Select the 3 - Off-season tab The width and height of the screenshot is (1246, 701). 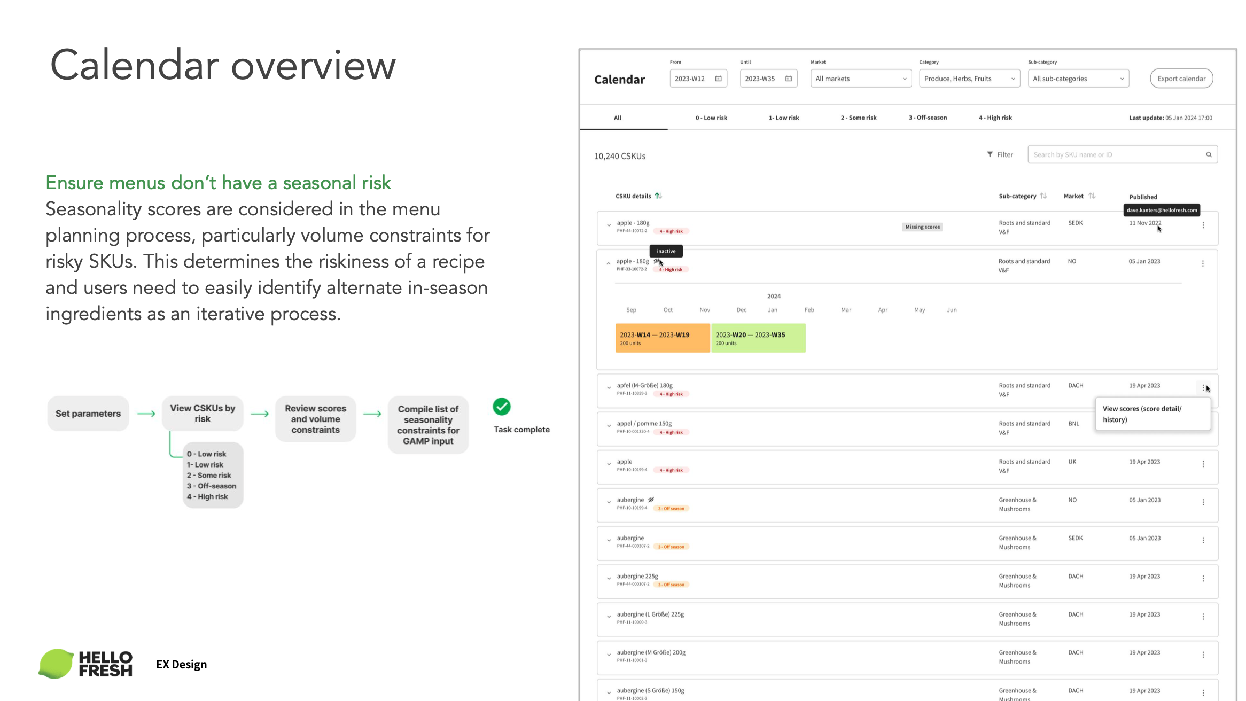pos(928,118)
